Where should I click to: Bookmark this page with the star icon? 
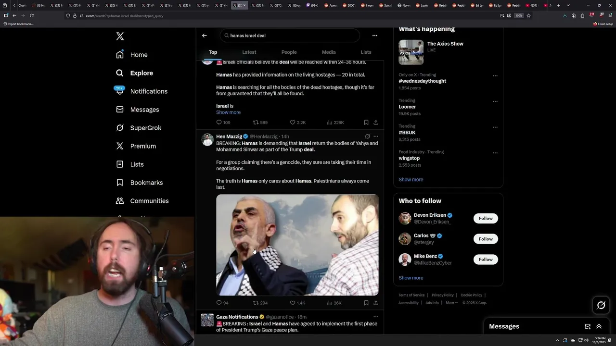click(528, 16)
